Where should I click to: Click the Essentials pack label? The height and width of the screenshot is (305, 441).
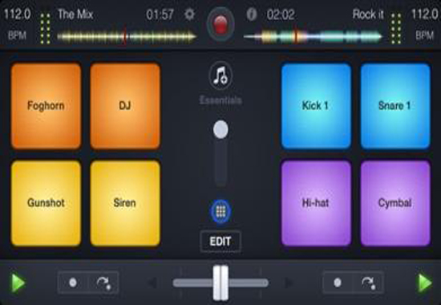click(x=220, y=100)
